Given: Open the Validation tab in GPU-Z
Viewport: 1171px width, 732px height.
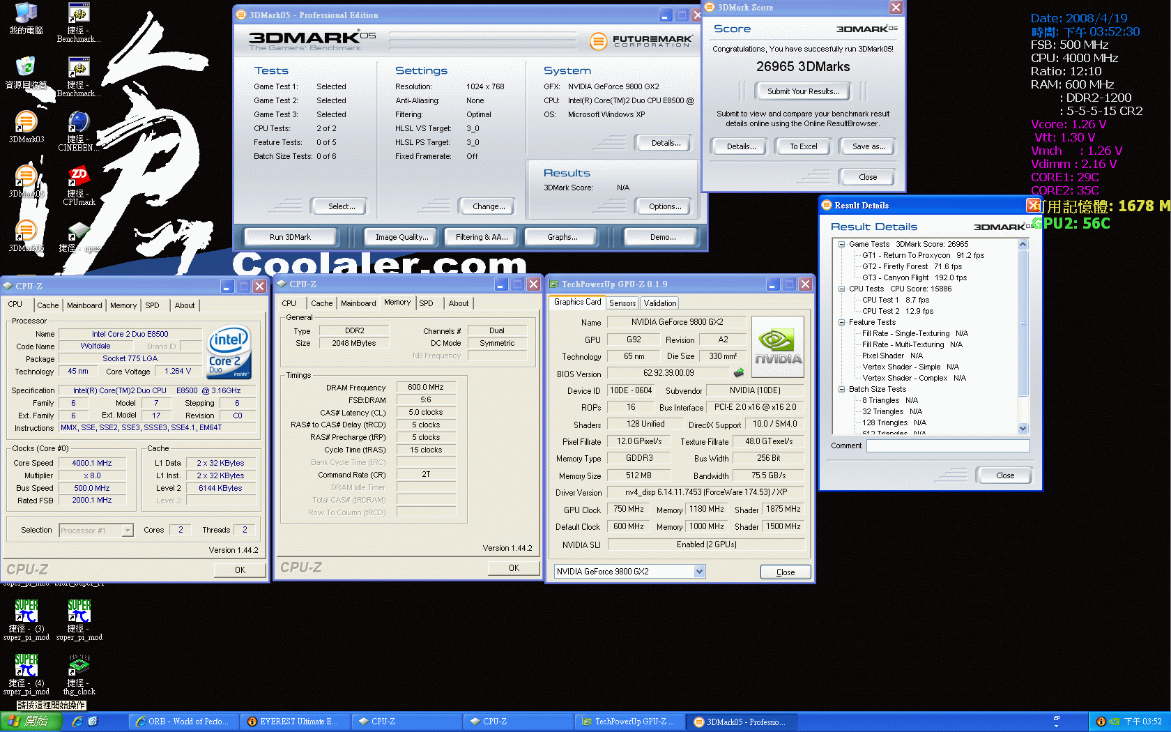Looking at the screenshot, I should (659, 303).
